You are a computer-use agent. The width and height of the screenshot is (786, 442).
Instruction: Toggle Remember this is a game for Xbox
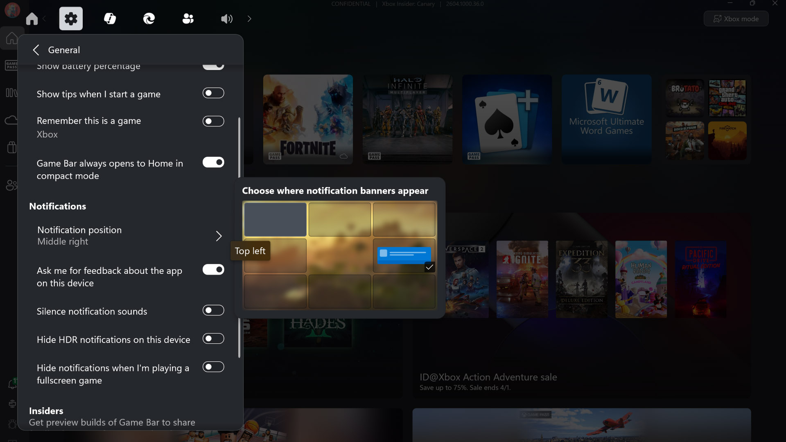point(213,121)
